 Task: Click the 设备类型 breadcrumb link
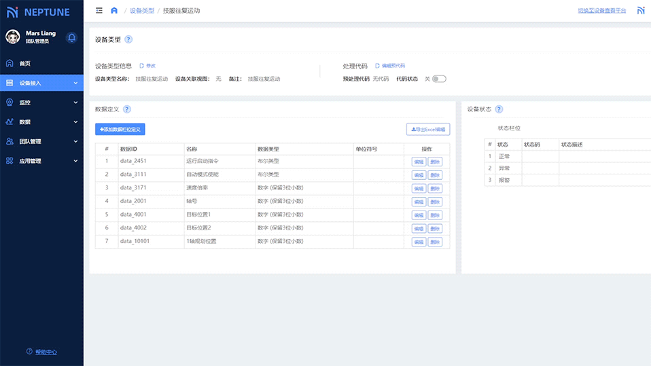pos(142,11)
